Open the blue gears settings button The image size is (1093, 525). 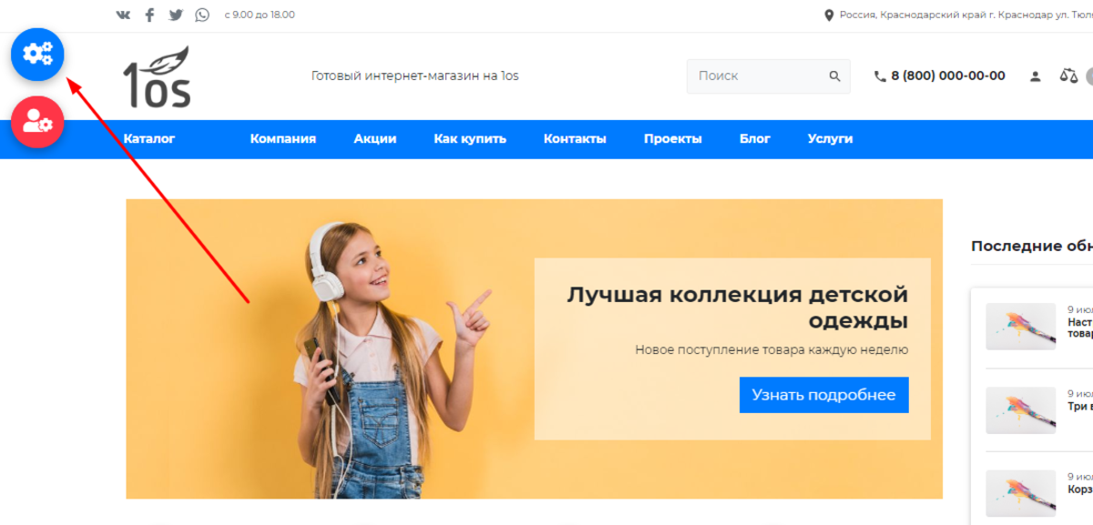(37, 54)
